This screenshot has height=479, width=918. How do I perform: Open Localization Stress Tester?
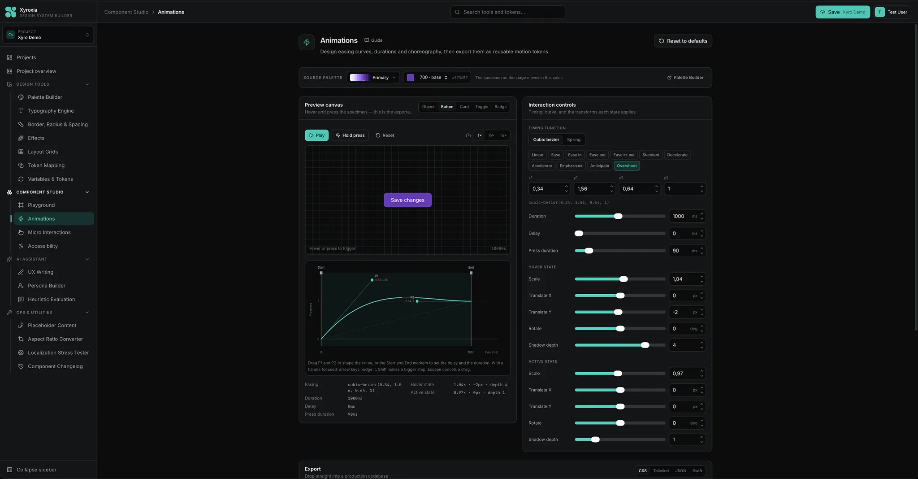click(53, 353)
